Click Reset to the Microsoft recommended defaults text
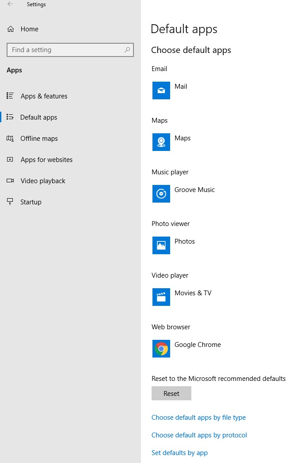The image size is (289, 463). tap(218, 379)
